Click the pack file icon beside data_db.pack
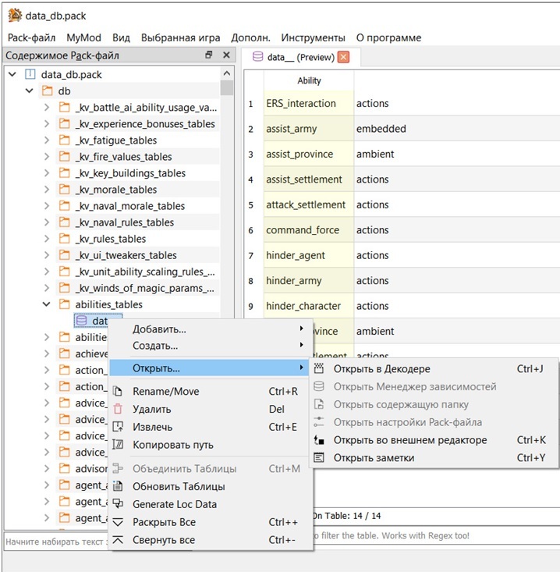This screenshot has height=572, width=560. click(x=30, y=74)
